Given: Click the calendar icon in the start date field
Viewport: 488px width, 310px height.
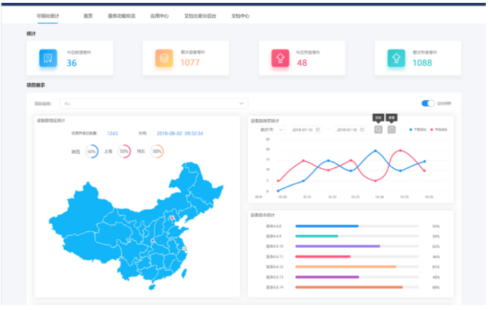Looking at the screenshot, I should (x=318, y=130).
